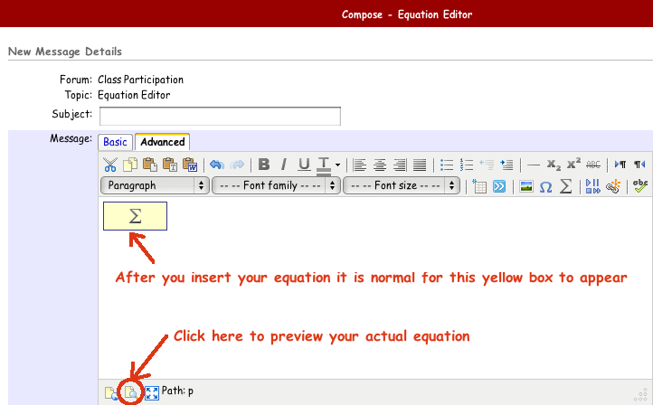Open the text color dropdown arrow
This screenshot has height=405, width=653.
(x=337, y=165)
